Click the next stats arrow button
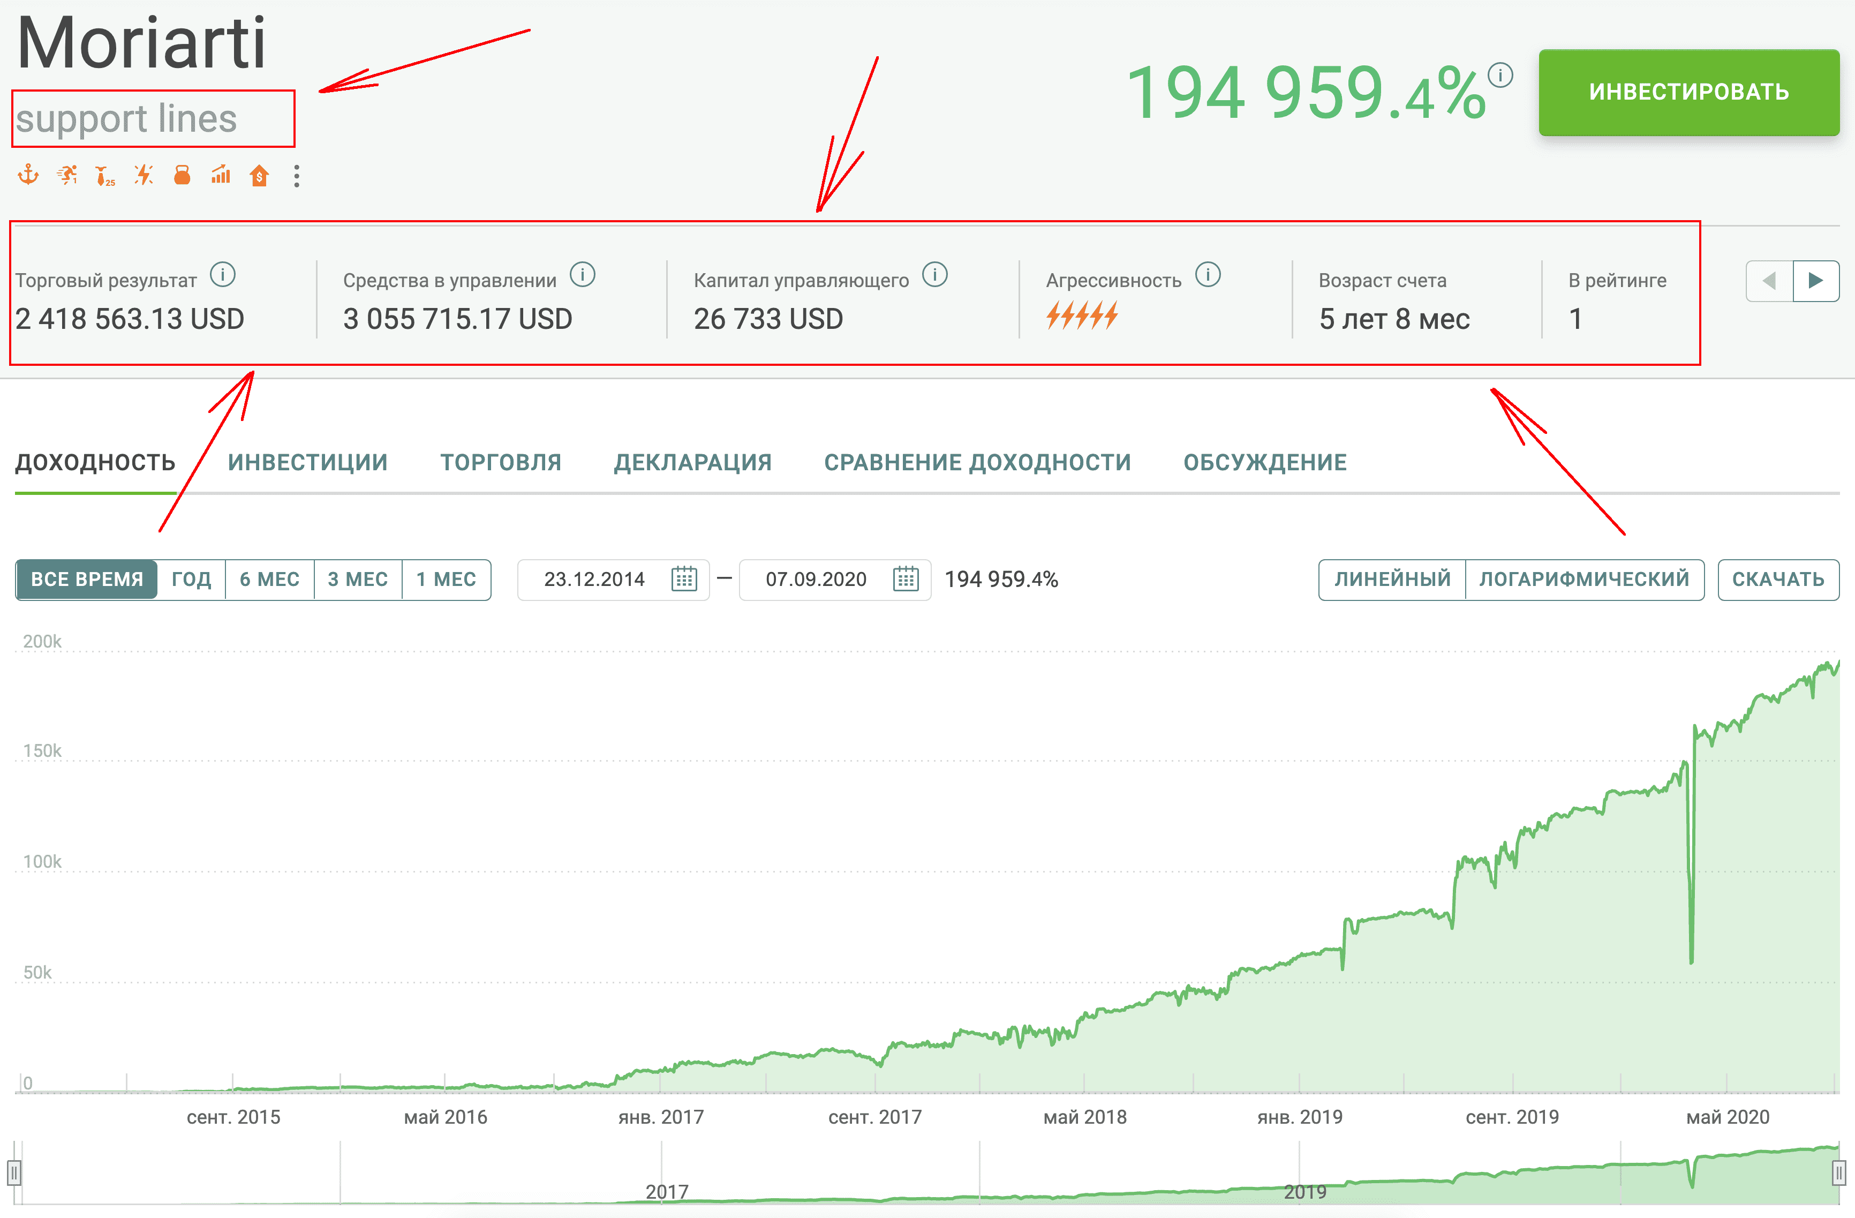The width and height of the screenshot is (1855, 1218). point(1815,281)
